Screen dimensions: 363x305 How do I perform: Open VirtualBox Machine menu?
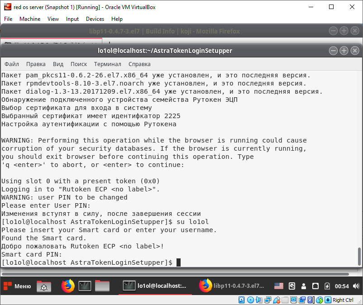click(x=30, y=19)
